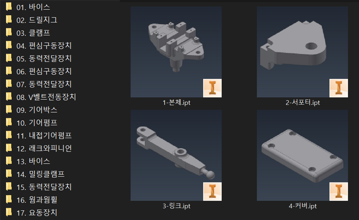Click the 4-커버.ipt file name label

tap(302, 206)
